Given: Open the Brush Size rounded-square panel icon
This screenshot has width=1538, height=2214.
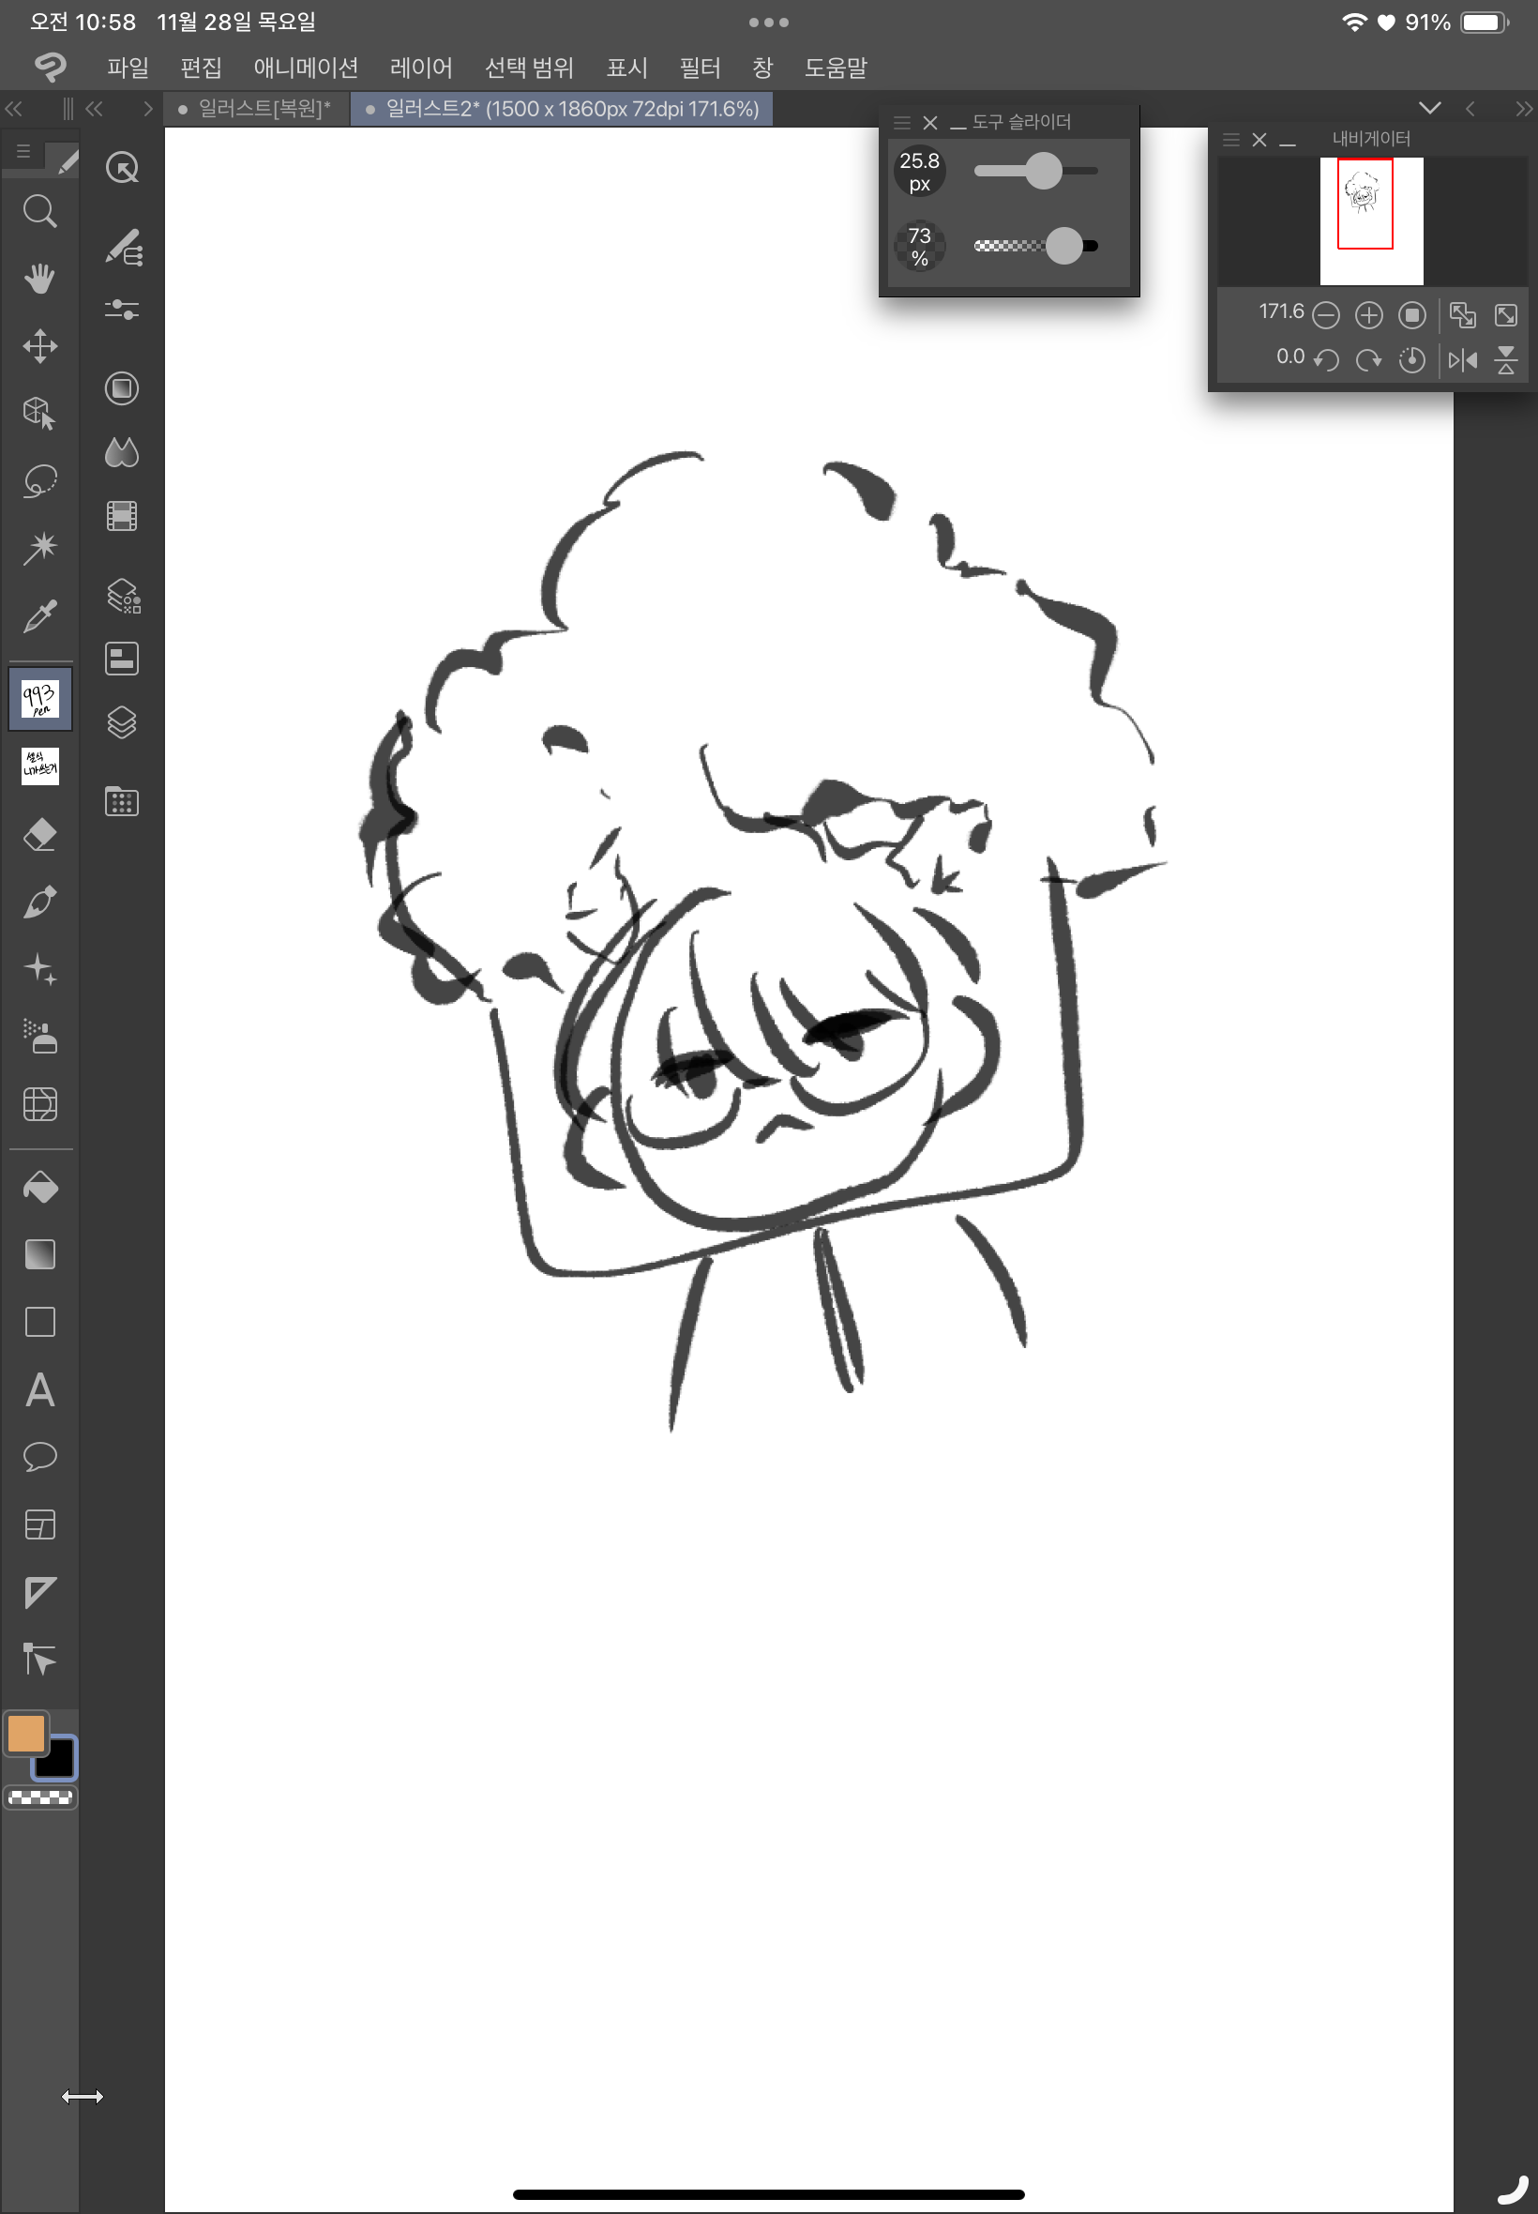Looking at the screenshot, I should pyautogui.click(x=121, y=388).
